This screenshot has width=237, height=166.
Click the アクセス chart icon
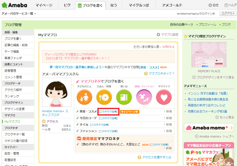pos(44,121)
